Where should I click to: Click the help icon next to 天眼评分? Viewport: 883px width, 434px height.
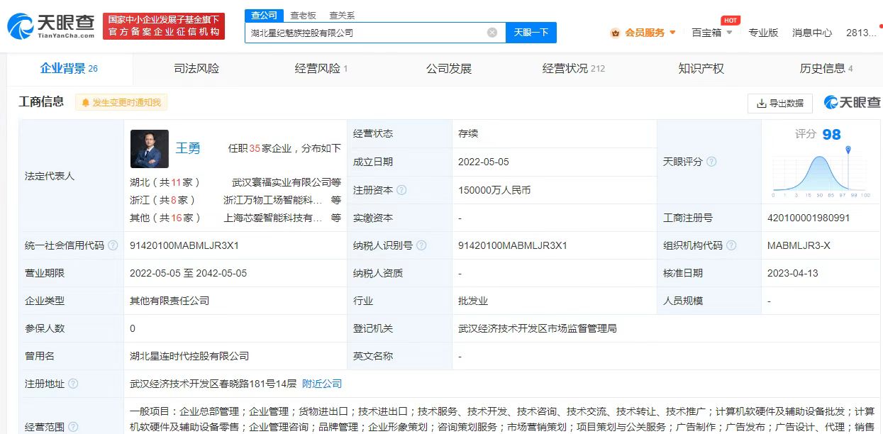click(x=711, y=162)
